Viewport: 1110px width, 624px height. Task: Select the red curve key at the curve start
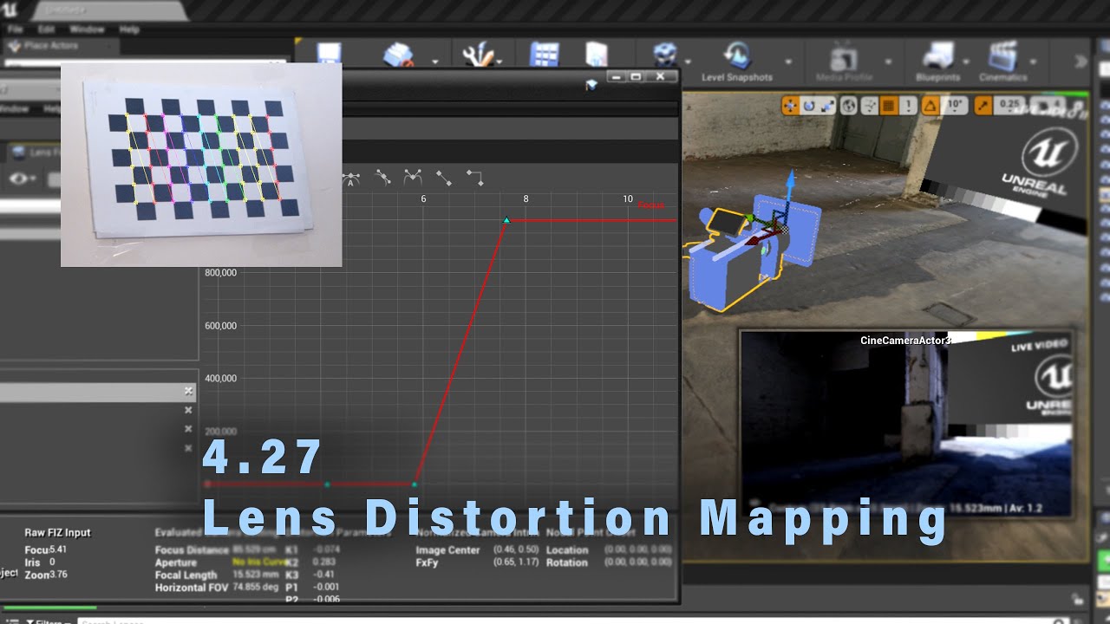(x=207, y=484)
